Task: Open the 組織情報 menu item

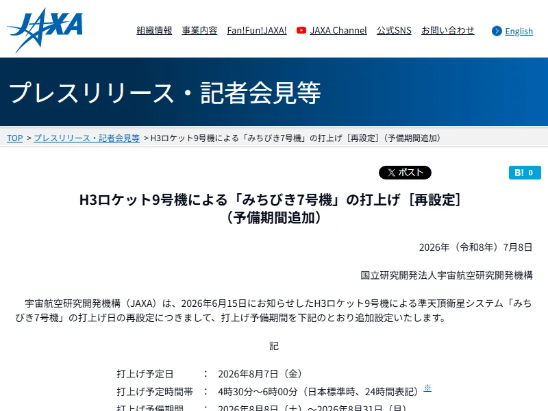Action: point(154,30)
